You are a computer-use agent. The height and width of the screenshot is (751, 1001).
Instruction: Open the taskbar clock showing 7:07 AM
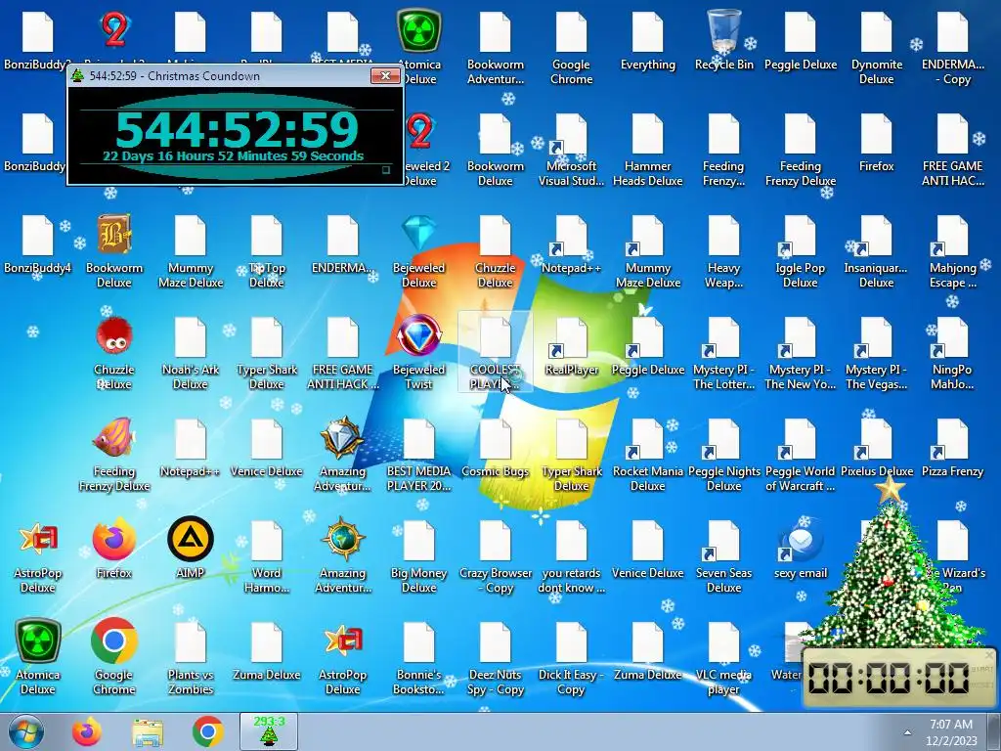951,732
